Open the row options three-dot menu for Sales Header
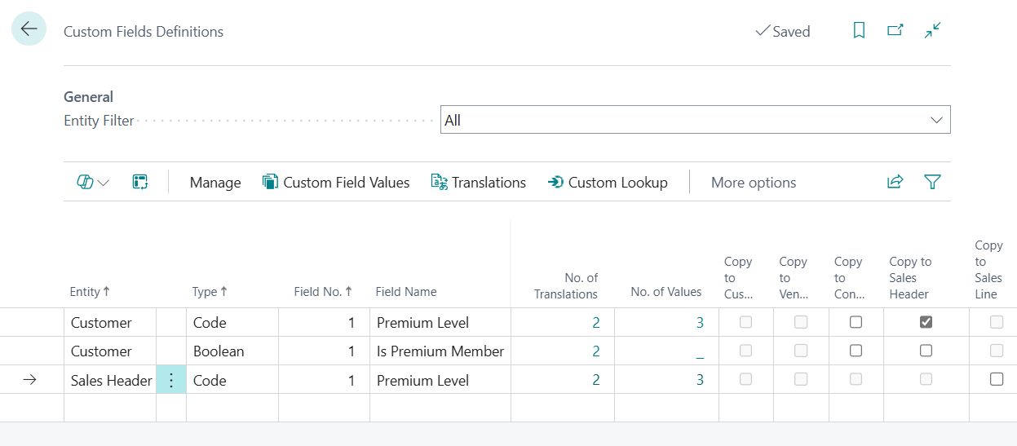Viewport: 1017px width, 446px height. (171, 380)
